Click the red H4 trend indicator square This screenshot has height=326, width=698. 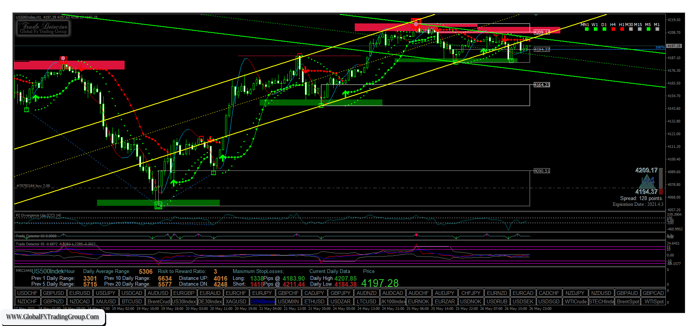click(x=613, y=29)
